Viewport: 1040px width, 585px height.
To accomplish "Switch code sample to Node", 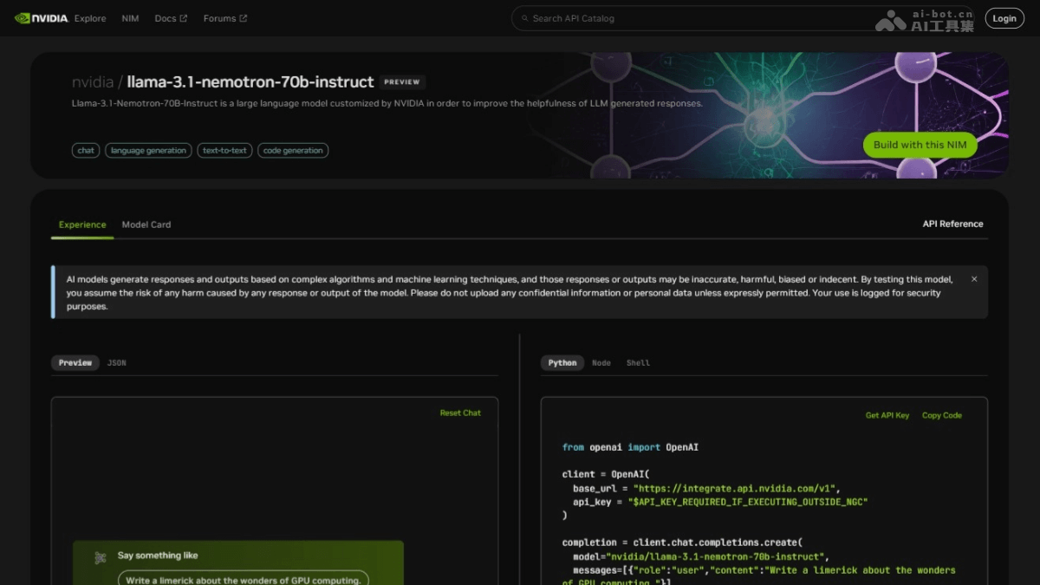I will pos(601,363).
